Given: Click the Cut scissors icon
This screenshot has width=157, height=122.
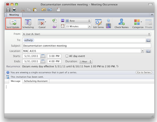Looking at the screenshot, I should (x=23, y=10).
